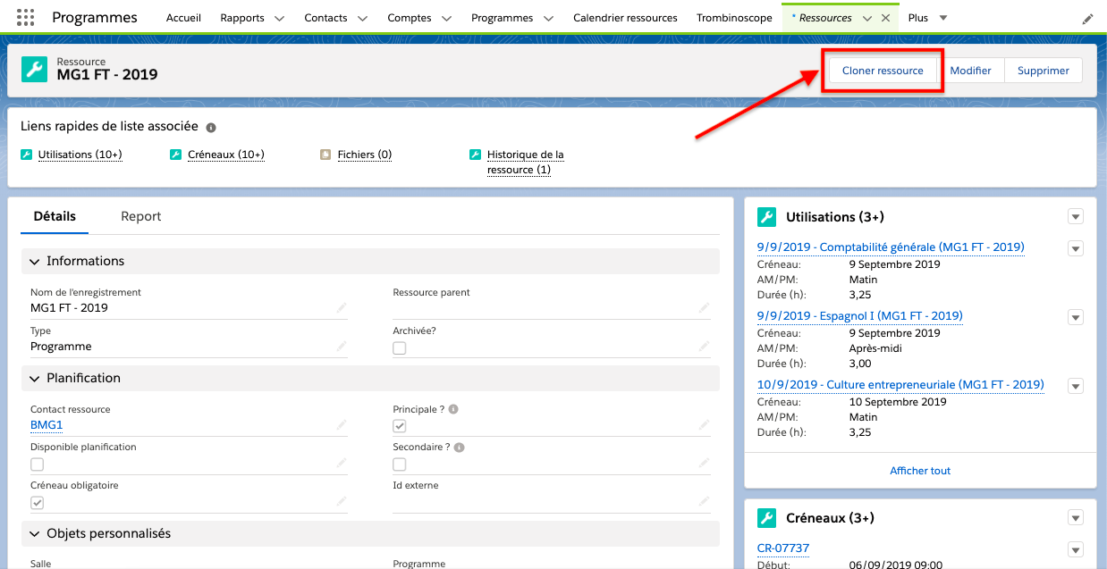Collapse the Informations section

click(35, 262)
